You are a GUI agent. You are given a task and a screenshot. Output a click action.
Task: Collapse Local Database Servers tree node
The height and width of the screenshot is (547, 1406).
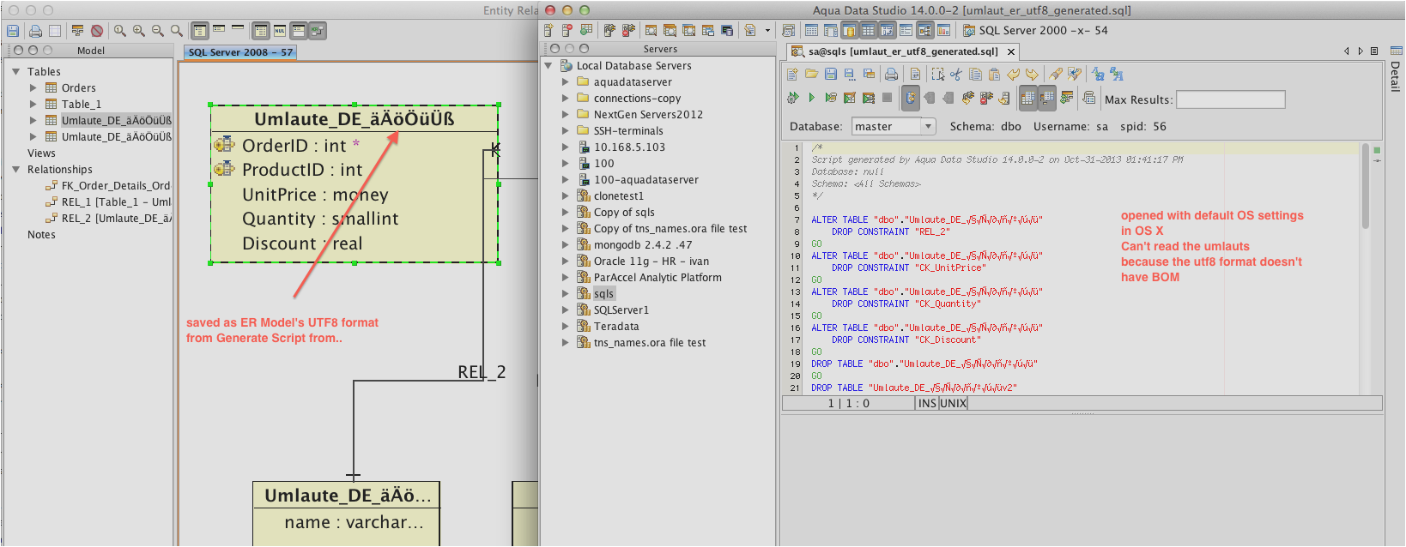[x=548, y=66]
